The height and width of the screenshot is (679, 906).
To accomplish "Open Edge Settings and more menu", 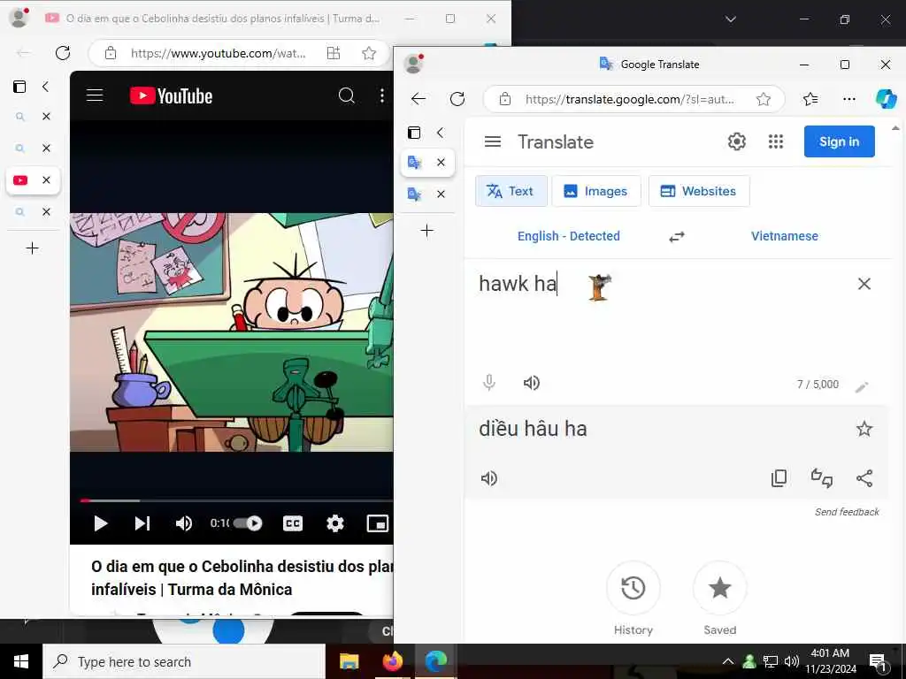I will coord(848,99).
